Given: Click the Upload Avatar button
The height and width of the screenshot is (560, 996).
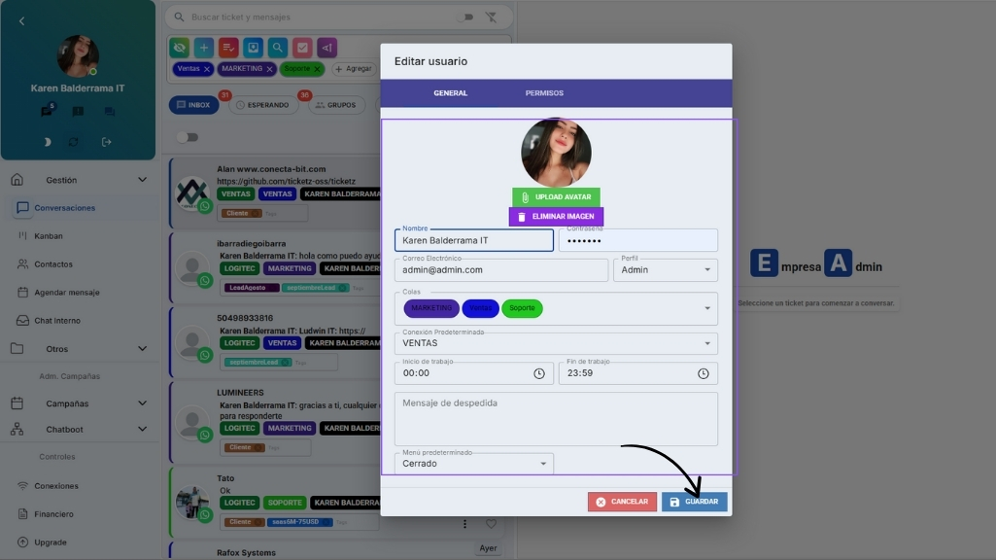Looking at the screenshot, I should [x=556, y=197].
